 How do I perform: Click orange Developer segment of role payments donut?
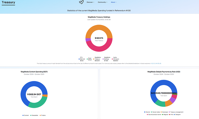coord(168,103)
